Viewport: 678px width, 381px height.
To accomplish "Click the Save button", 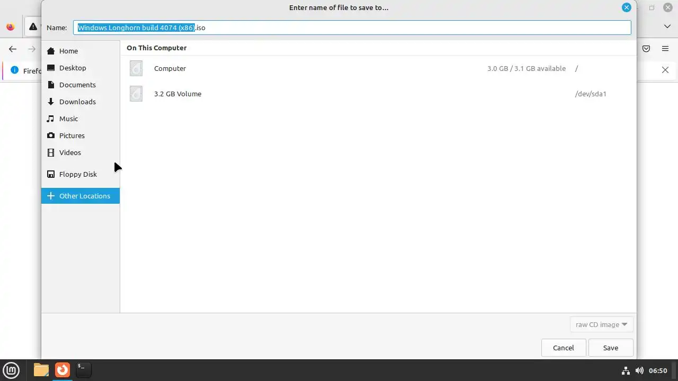I will (611, 348).
